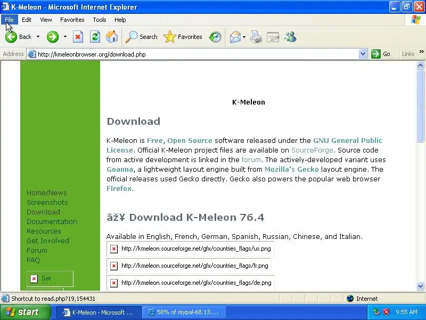Stop page loading with red X icon
The height and width of the screenshot is (320, 426).
78,37
